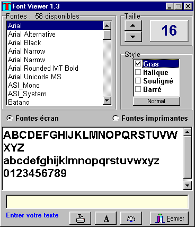Close the app with Fermer button
The width and height of the screenshot is (195, 227).
click(169, 218)
